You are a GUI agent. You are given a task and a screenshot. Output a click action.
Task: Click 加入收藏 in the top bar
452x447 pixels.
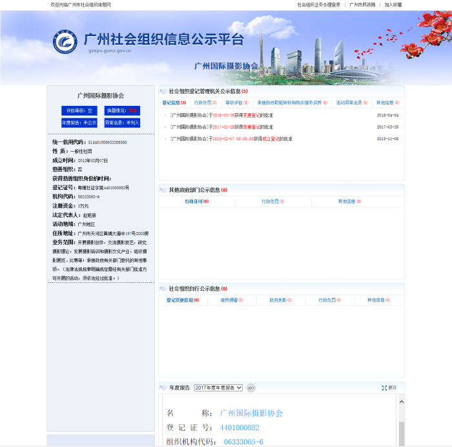[x=393, y=5]
